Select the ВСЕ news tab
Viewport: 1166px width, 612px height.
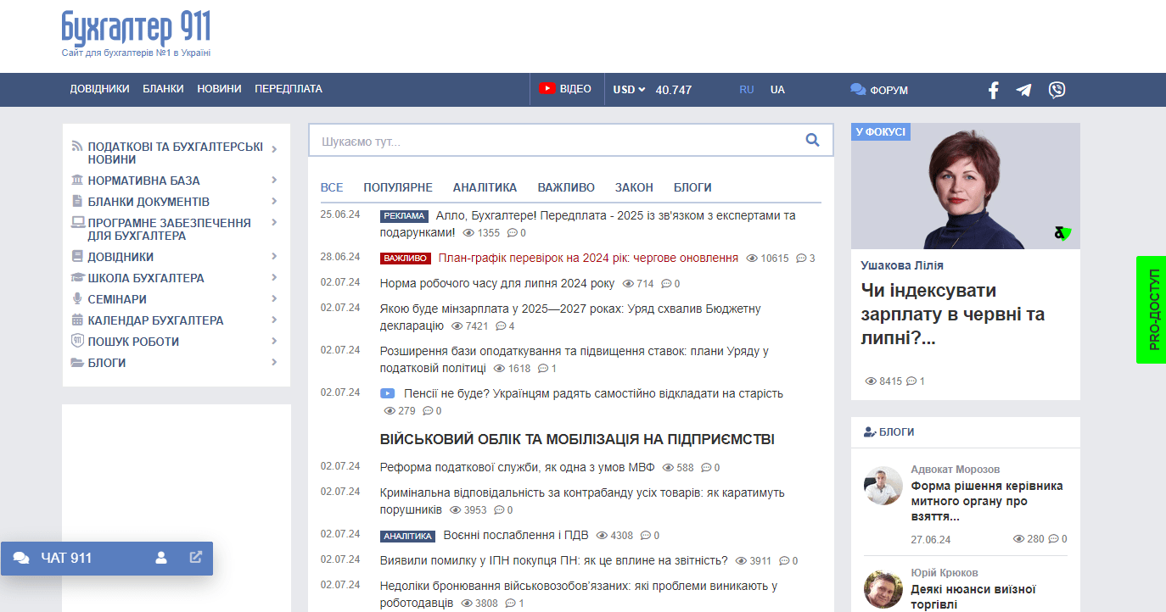coord(332,187)
